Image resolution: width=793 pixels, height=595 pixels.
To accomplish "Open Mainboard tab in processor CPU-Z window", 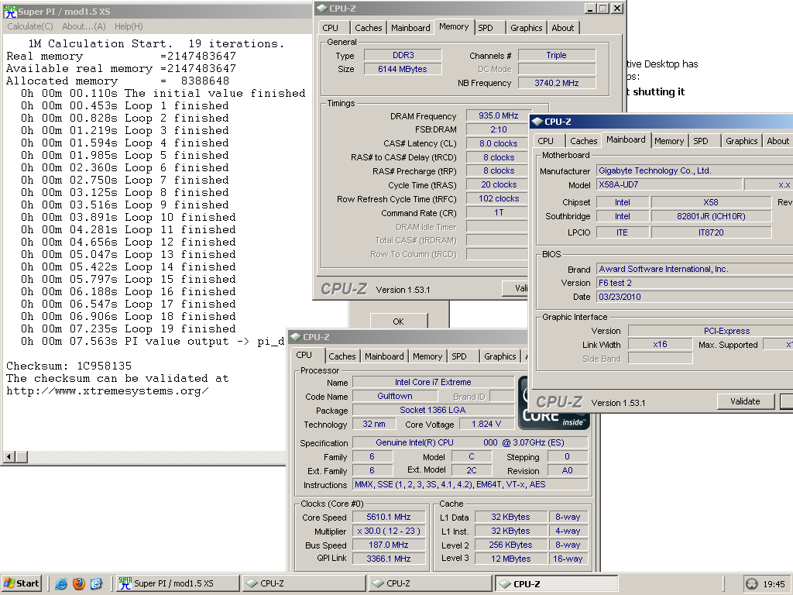I will 384,356.
